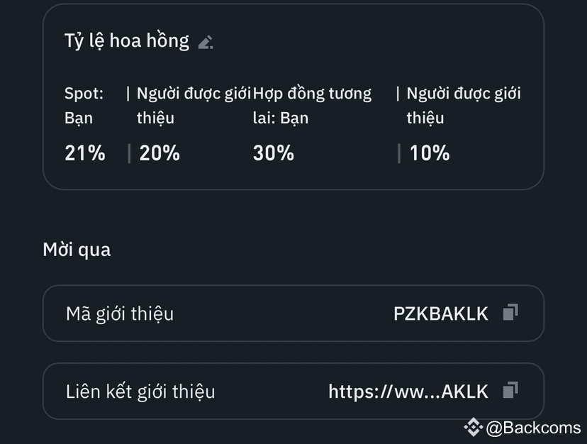Screen dimensions: 587x444
Task: Click the 30% futures commission value
Action: [273, 153]
